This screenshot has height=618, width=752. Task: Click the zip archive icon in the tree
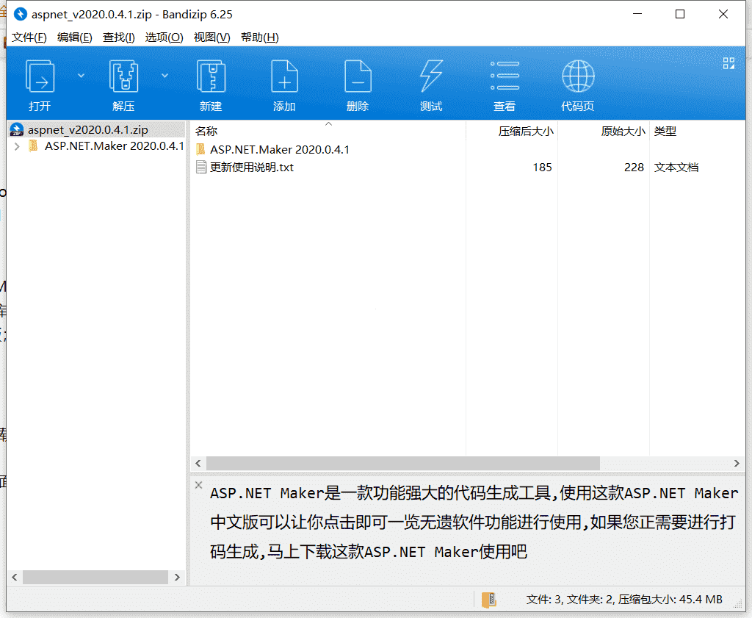coord(17,129)
